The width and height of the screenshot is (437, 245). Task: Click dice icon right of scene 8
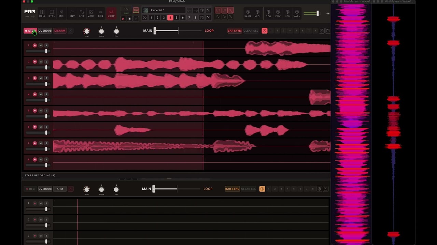pyautogui.click(x=202, y=18)
